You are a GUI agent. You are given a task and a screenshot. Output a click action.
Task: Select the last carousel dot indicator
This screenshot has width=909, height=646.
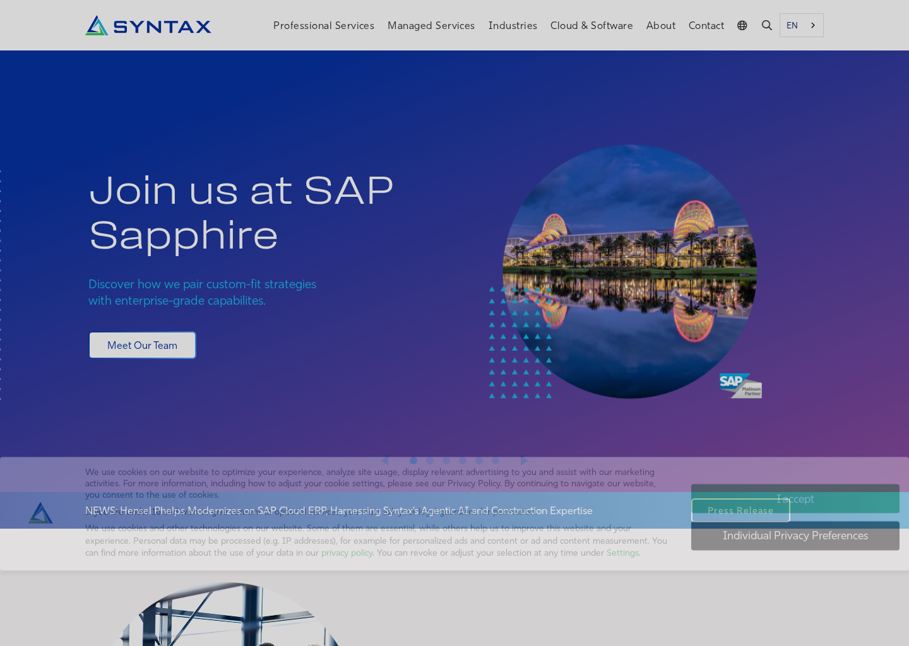tap(496, 461)
